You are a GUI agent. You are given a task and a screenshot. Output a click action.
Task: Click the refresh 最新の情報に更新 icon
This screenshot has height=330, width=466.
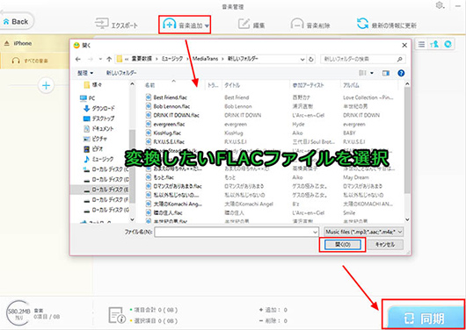[362, 24]
